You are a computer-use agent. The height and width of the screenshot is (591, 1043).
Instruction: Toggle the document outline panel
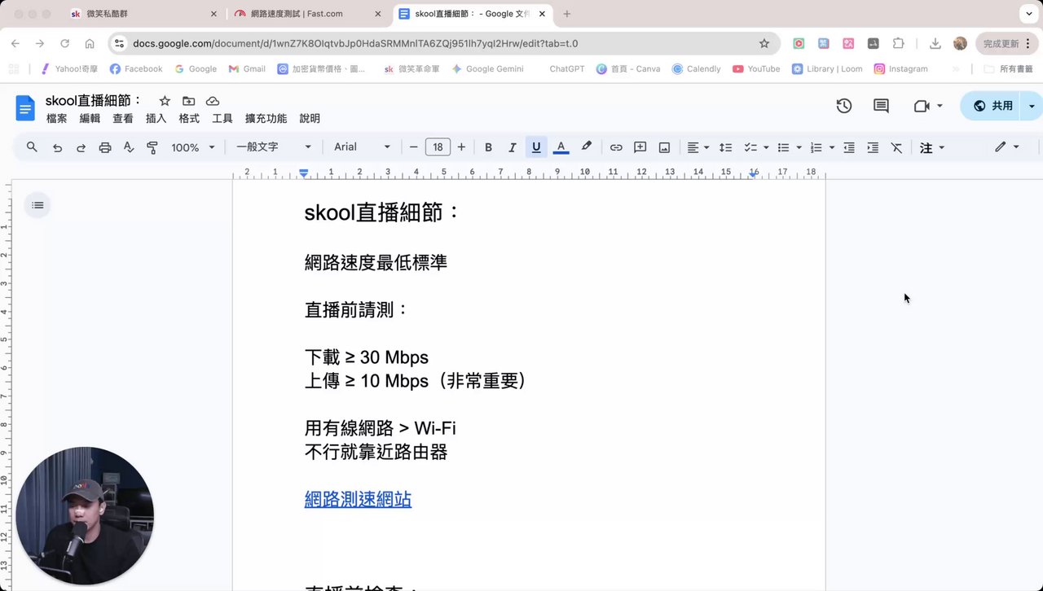pyautogui.click(x=37, y=205)
